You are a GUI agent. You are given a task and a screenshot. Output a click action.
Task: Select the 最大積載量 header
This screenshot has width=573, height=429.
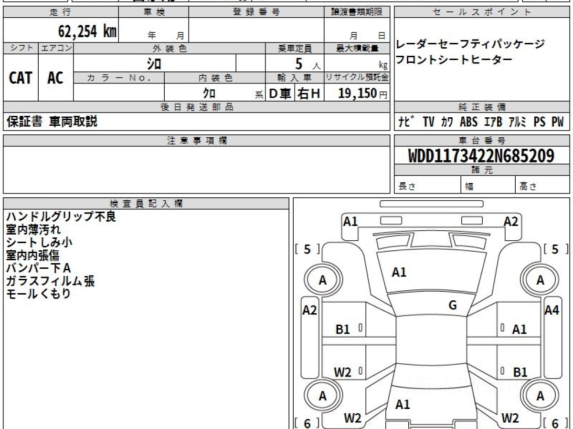(x=357, y=48)
